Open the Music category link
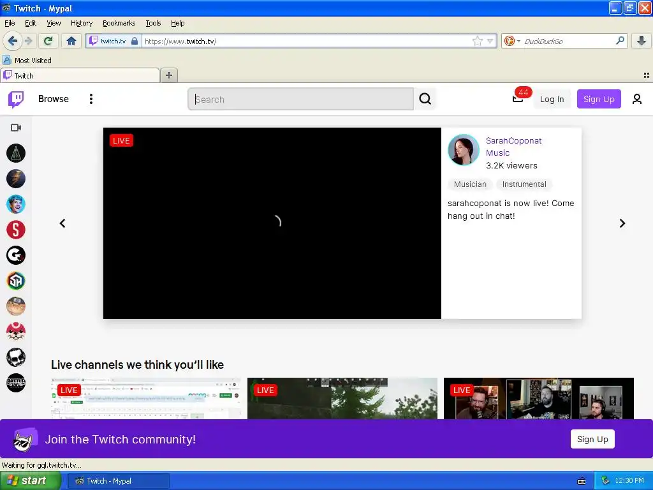This screenshot has height=490, width=653. tap(497, 153)
